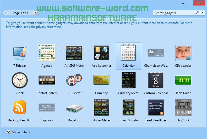Select the Digiclock gadget icon
This screenshot has width=207, height=139.
[47, 107]
